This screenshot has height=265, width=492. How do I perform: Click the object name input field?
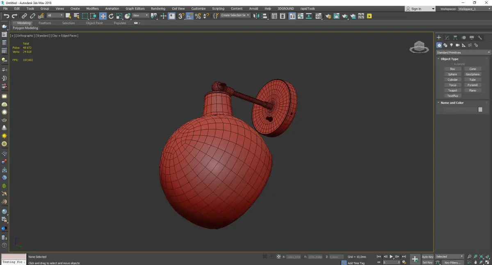pyautogui.click(x=460, y=110)
